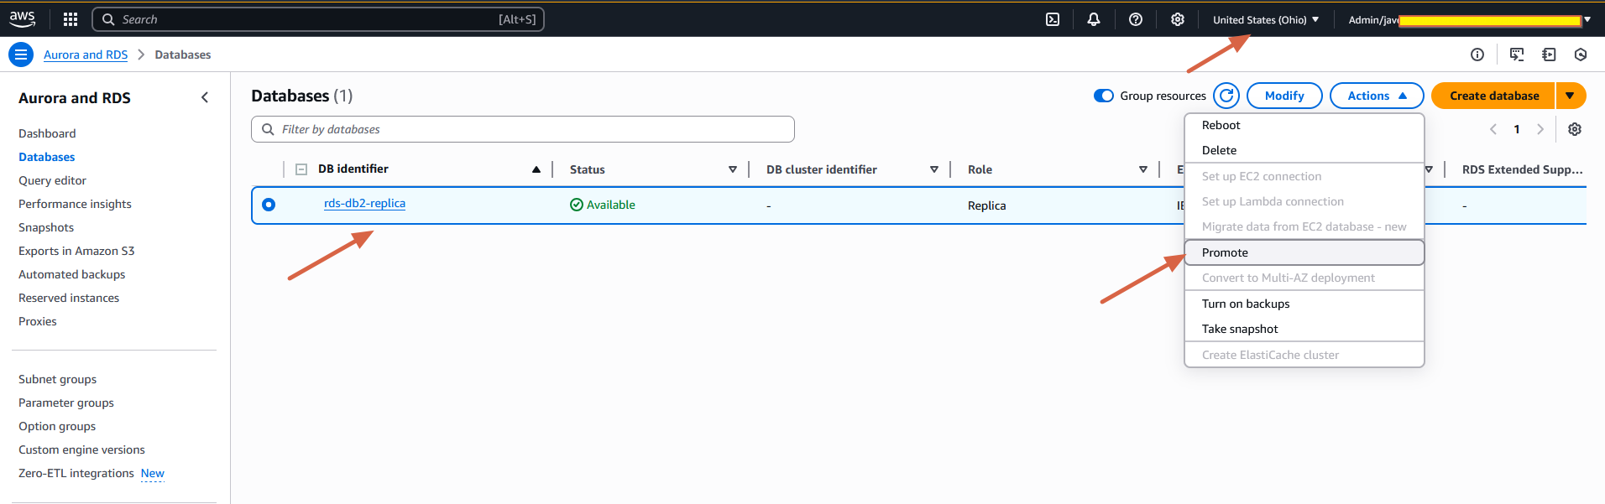The image size is (1605, 504).
Task: Select Migrate data from EC2 database item
Action: point(1304,226)
